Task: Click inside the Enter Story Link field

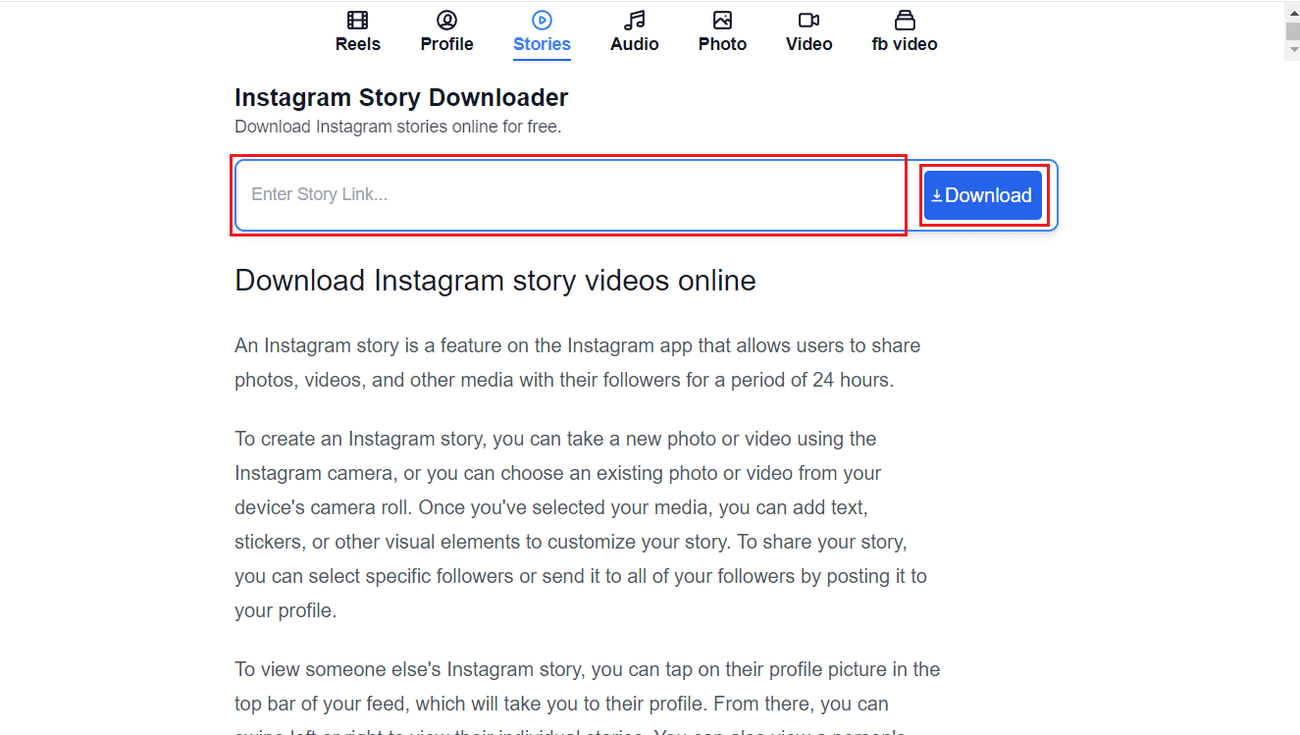Action: (569, 194)
